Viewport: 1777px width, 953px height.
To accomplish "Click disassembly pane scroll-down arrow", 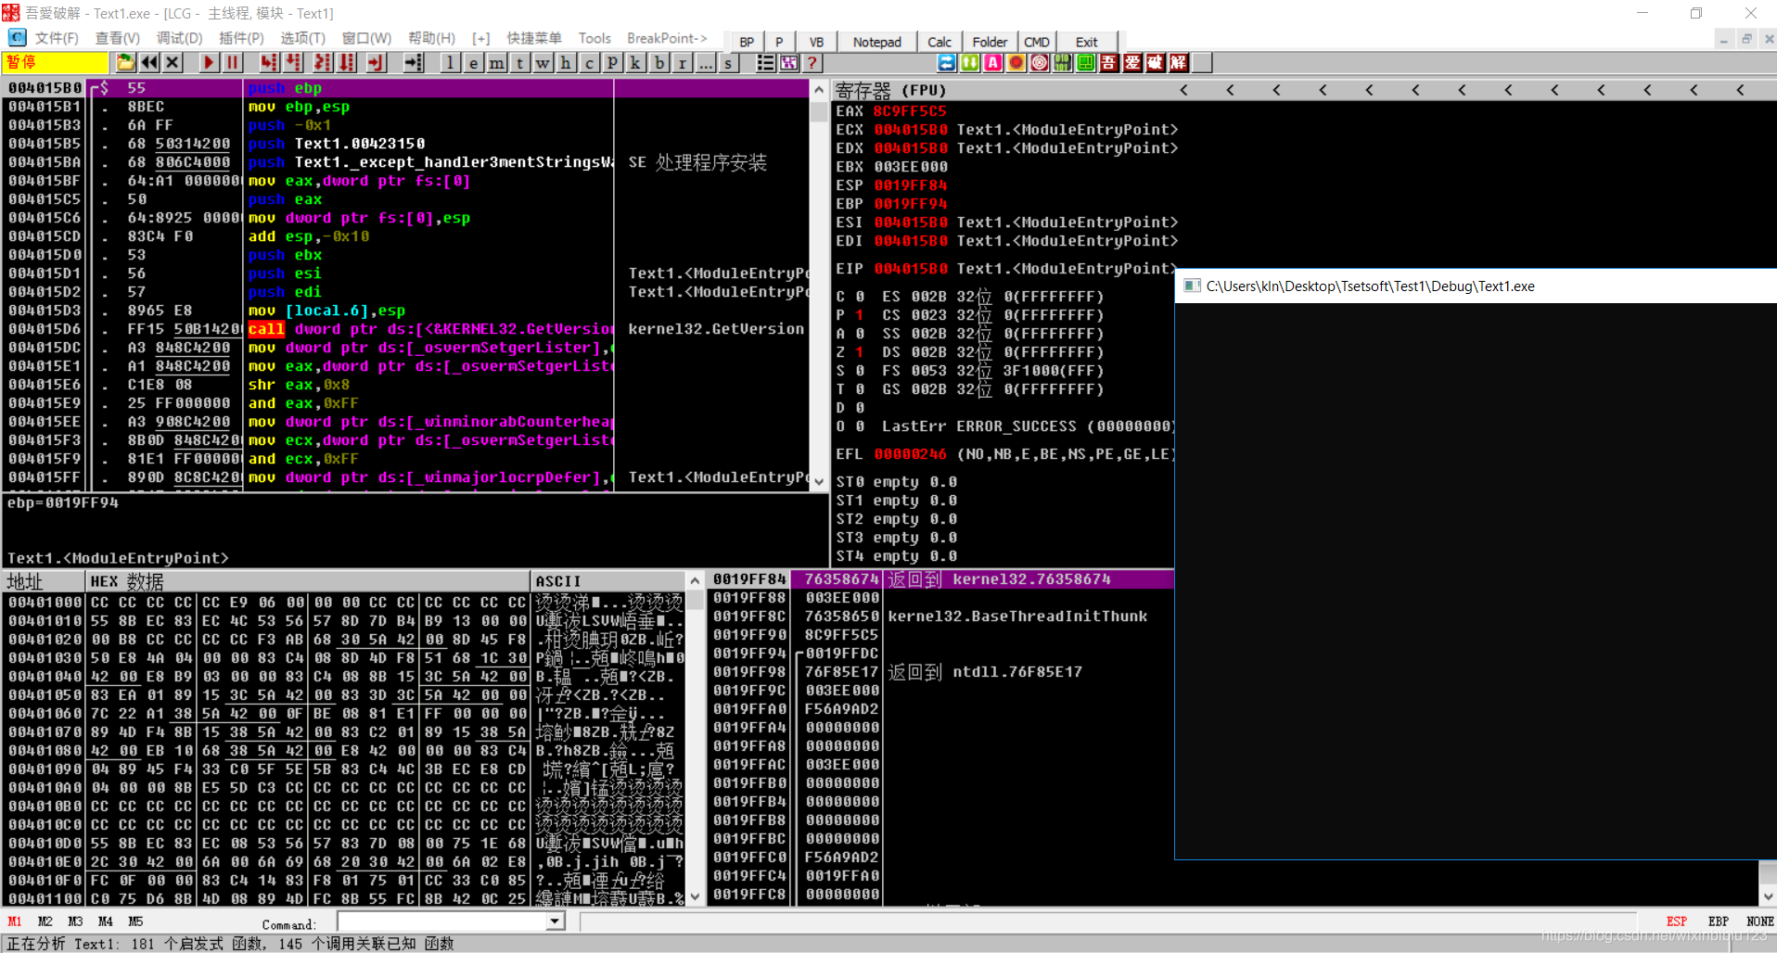I will [x=818, y=481].
